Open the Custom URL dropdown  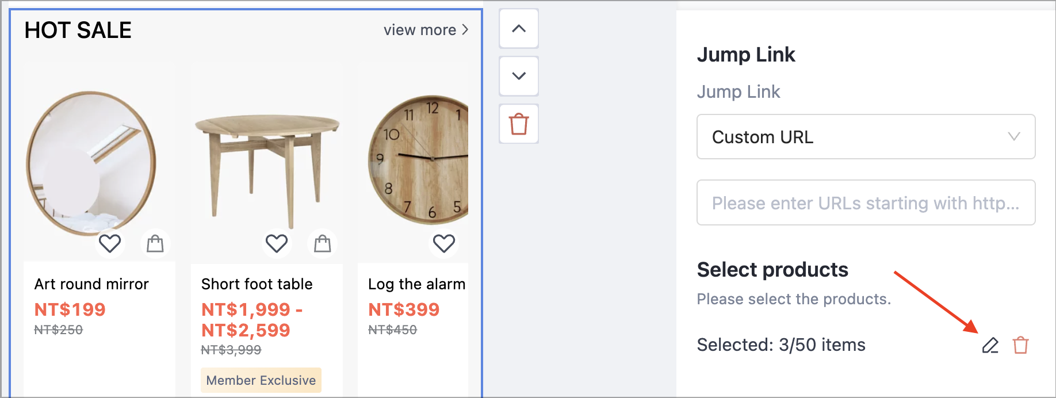click(x=866, y=137)
